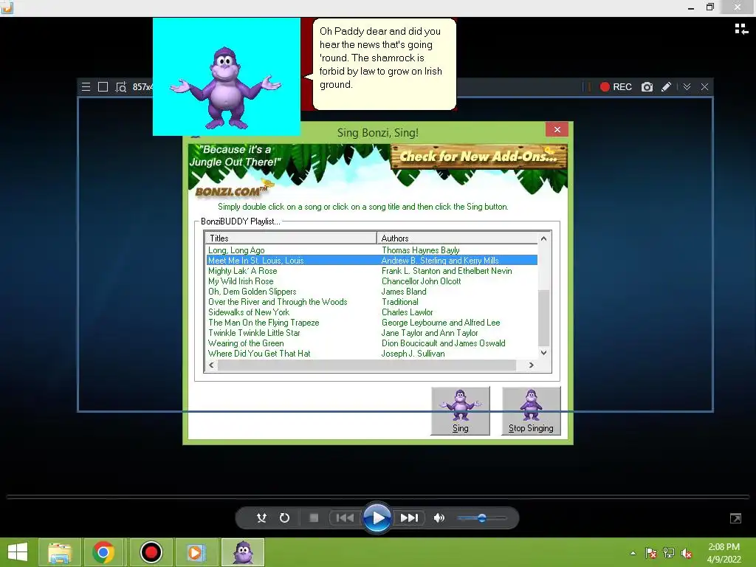This screenshot has height=567, width=756.
Task: Click the next track button
Action: tap(409, 518)
